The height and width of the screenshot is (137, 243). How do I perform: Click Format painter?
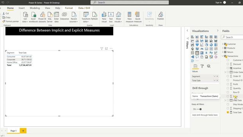pos(11,21)
